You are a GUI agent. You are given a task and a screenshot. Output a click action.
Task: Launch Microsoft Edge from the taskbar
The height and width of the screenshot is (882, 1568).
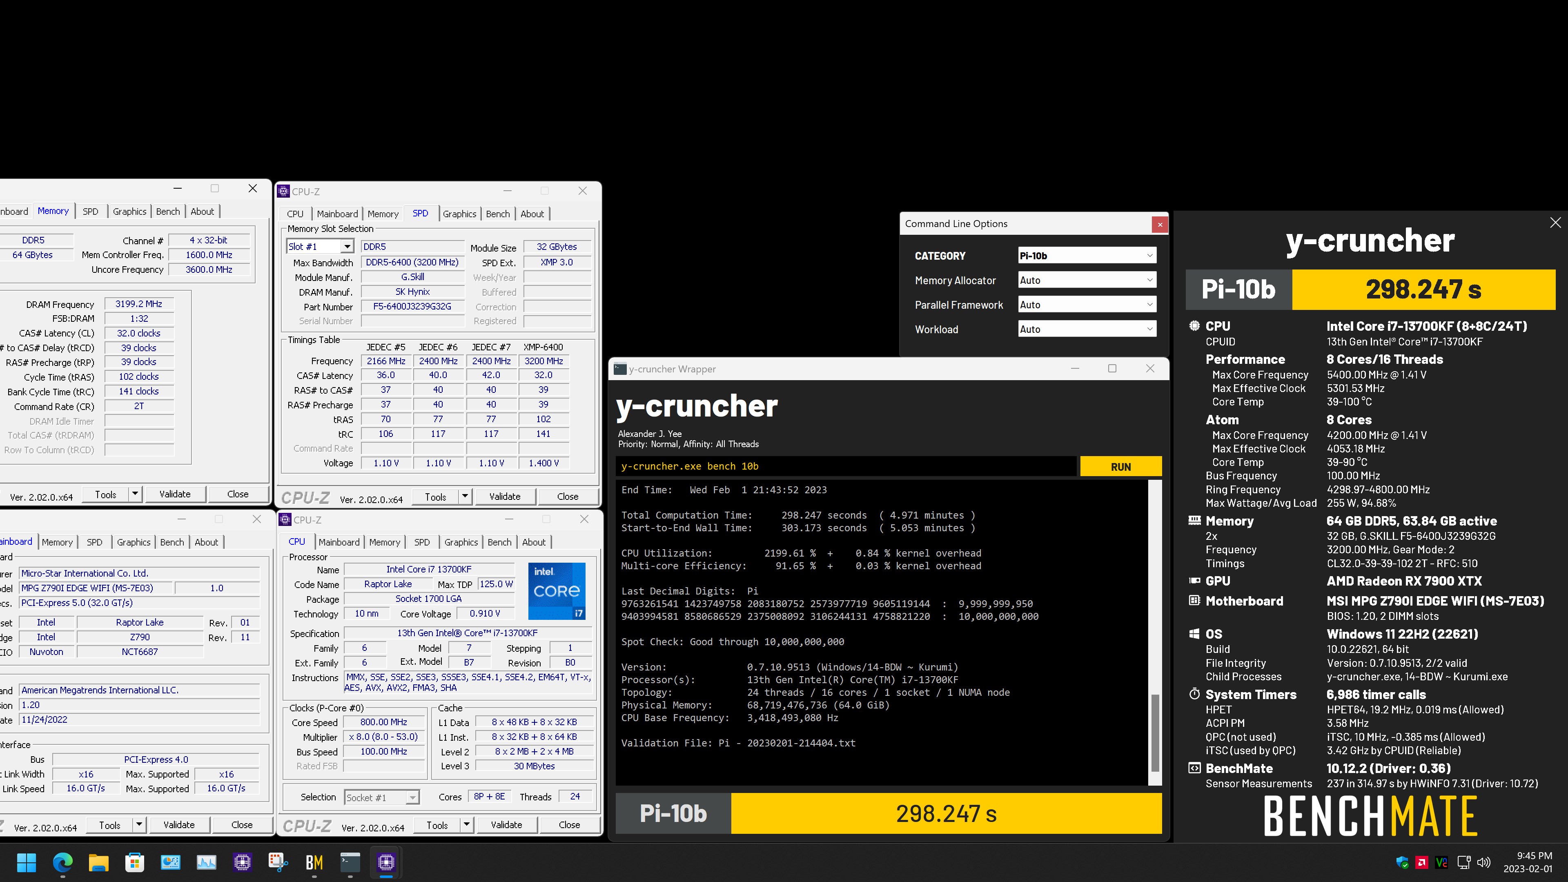point(63,862)
